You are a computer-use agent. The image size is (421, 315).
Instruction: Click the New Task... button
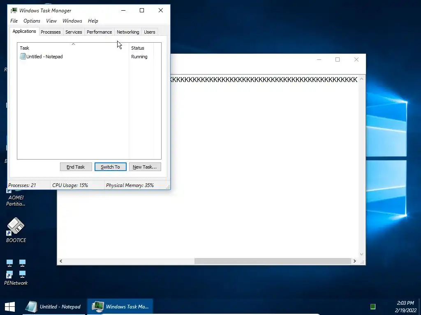click(145, 167)
